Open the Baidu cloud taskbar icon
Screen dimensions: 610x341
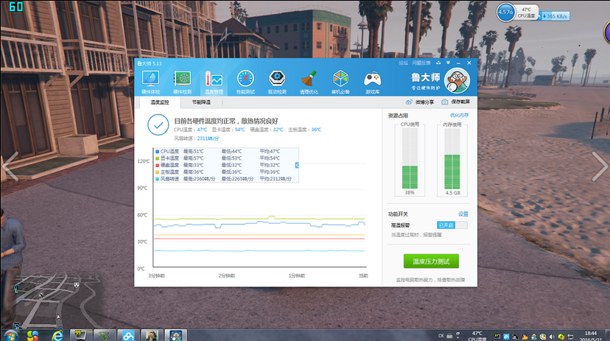tap(128, 336)
